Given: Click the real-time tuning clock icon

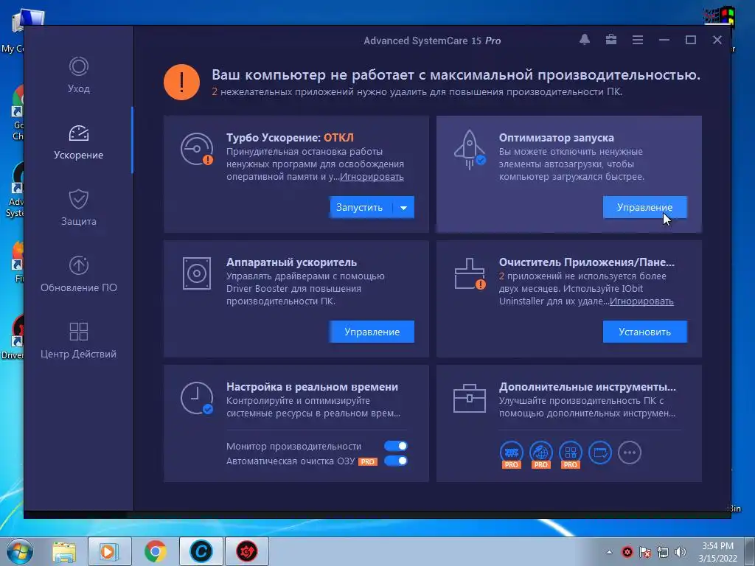Looking at the screenshot, I should point(196,398).
